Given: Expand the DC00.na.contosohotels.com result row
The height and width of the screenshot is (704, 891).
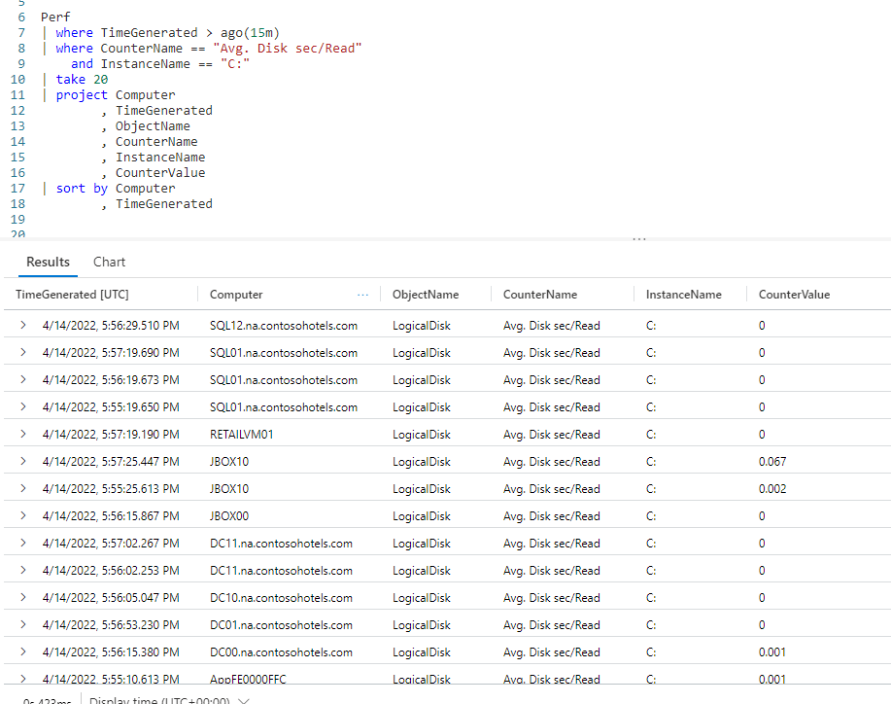Looking at the screenshot, I should click(23, 652).
